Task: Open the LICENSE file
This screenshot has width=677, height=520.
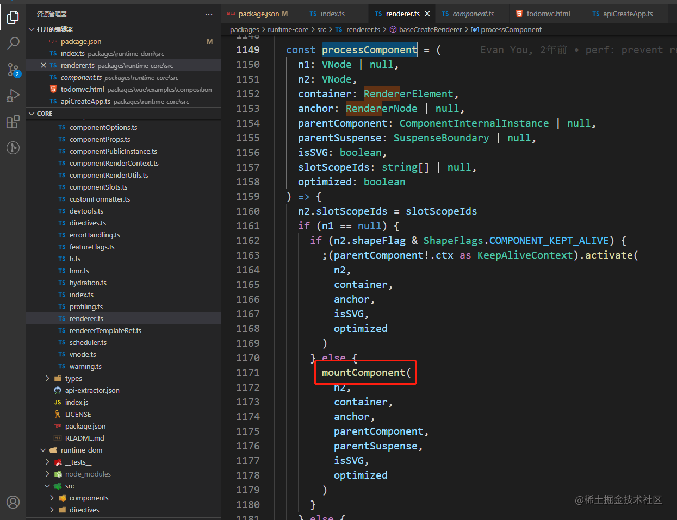Action: [x=78, y=414]
